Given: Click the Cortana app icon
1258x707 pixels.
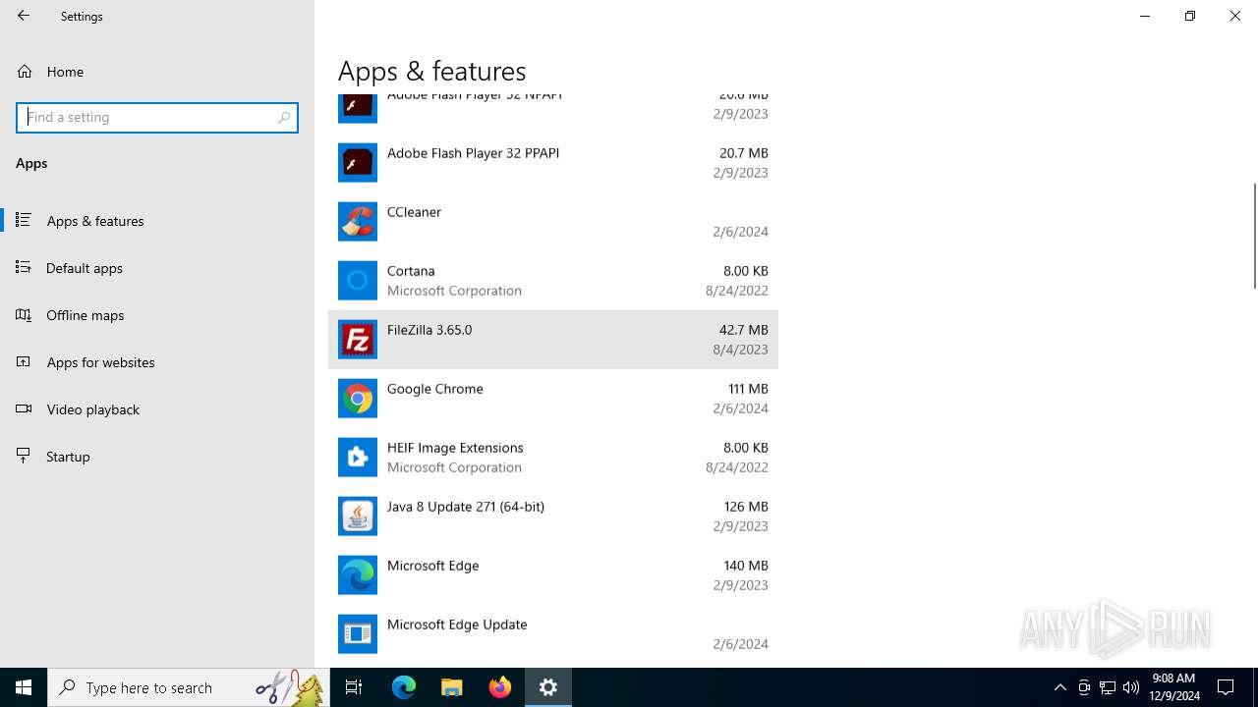Looking at the screenshot, I should tap(358, 281).
